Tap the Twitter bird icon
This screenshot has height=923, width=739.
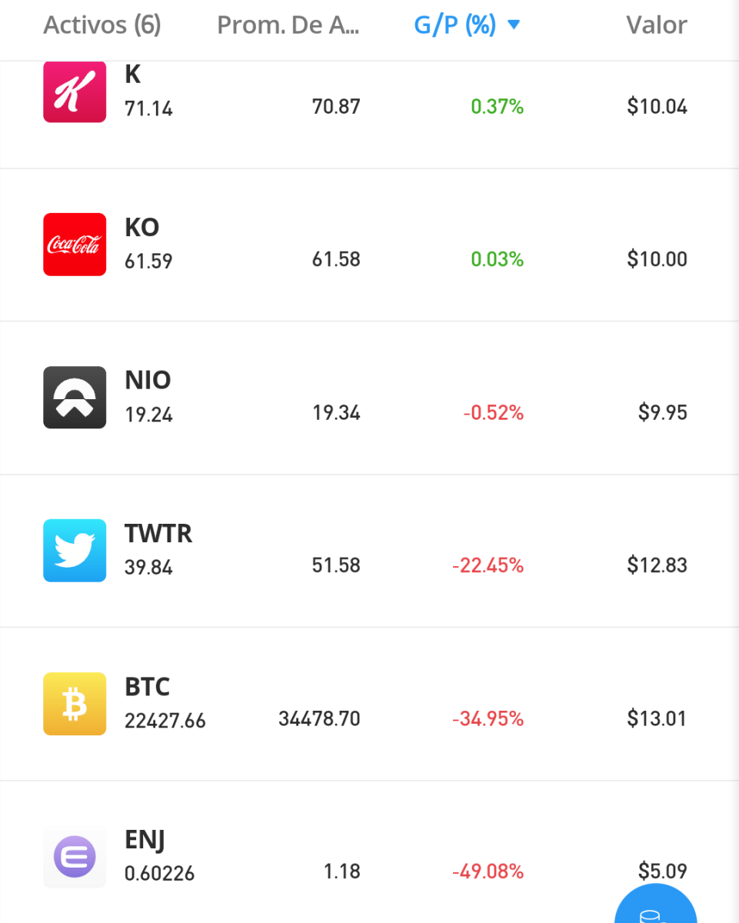(x=75, y=551)
